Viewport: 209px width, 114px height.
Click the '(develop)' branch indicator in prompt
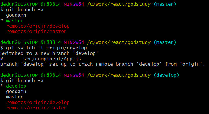tap(166, 75)
